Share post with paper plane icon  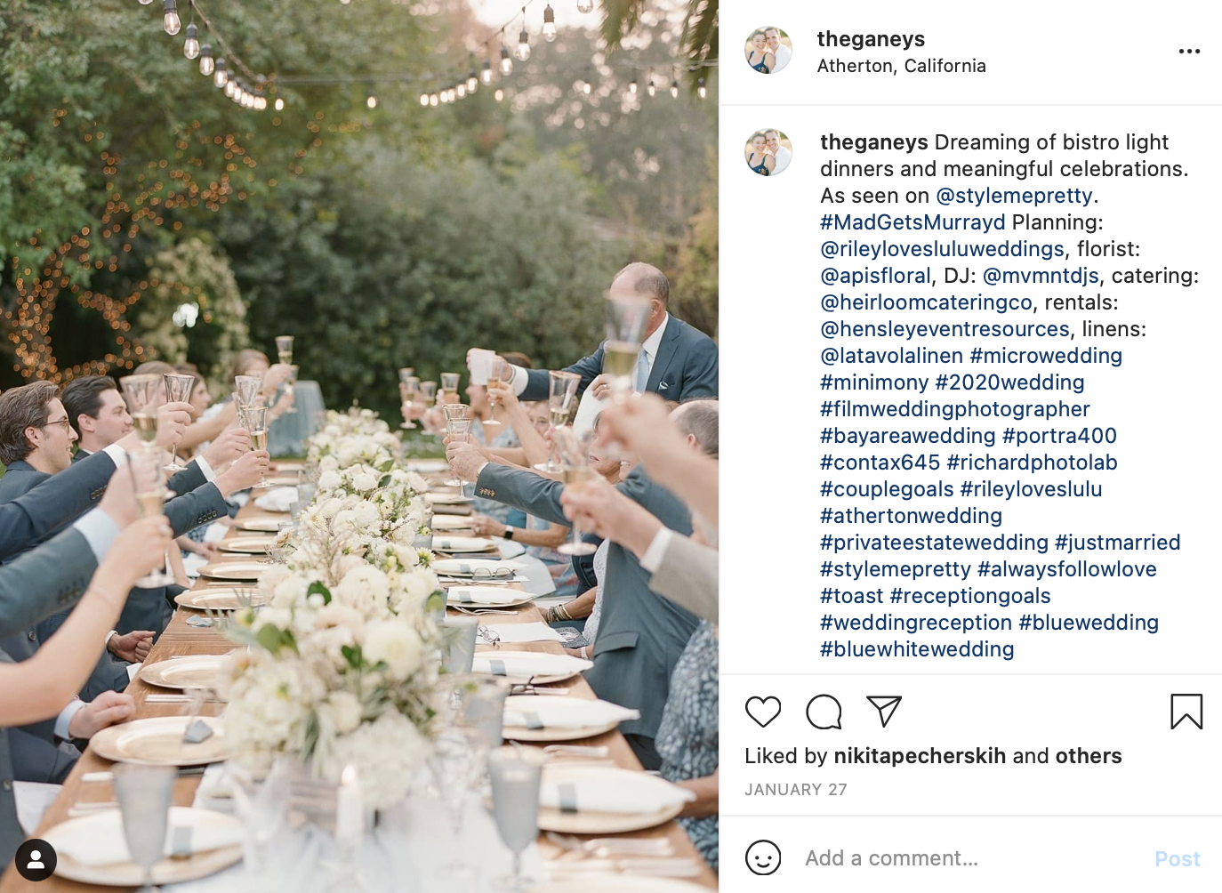coord(884,711)
